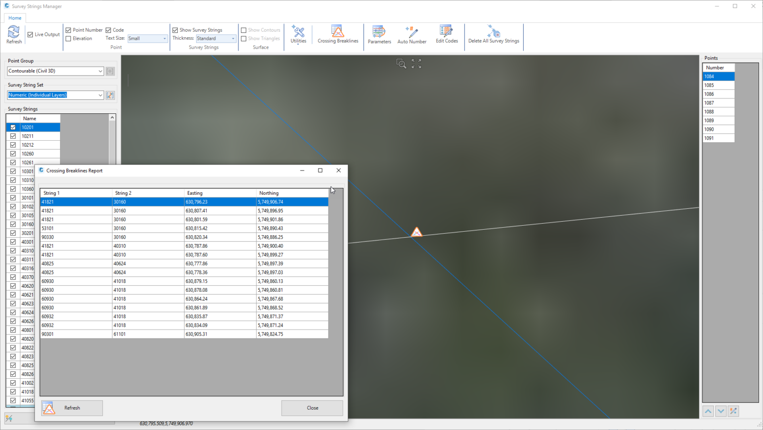Screen dimensions: 763x430
Task: Switch to the Home ribbon tab
Action: [x=15, y=18]
